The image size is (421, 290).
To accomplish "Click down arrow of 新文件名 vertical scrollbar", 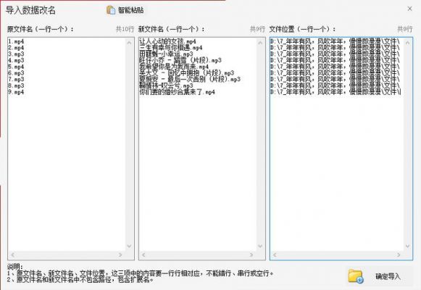I will (260, 246).
